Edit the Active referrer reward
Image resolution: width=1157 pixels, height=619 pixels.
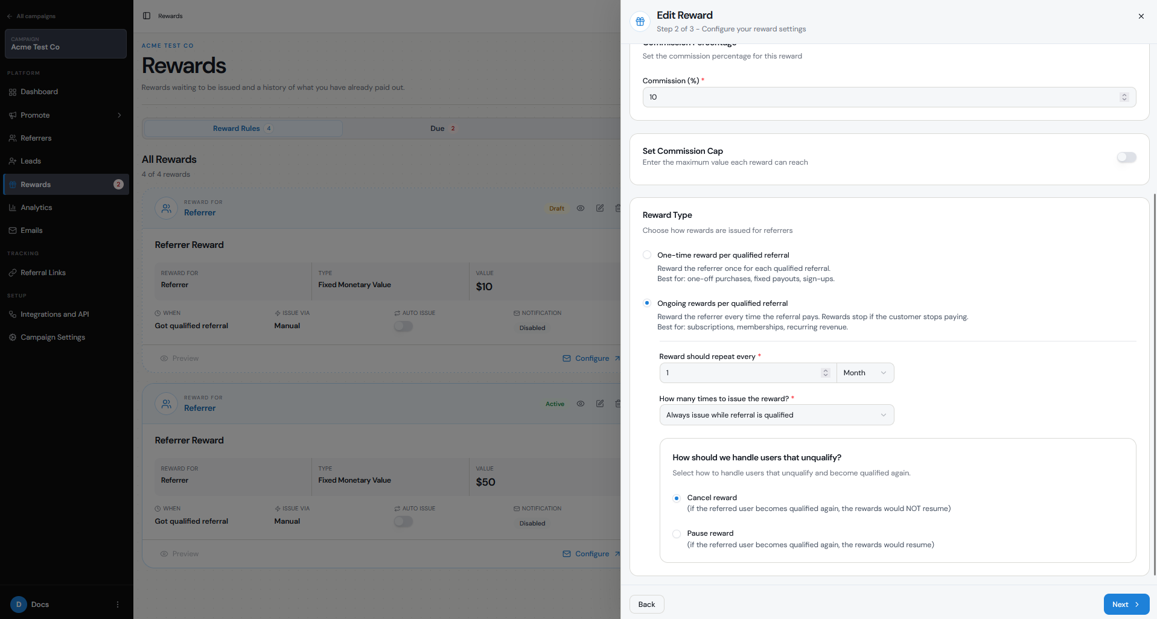tap(600, 404)
